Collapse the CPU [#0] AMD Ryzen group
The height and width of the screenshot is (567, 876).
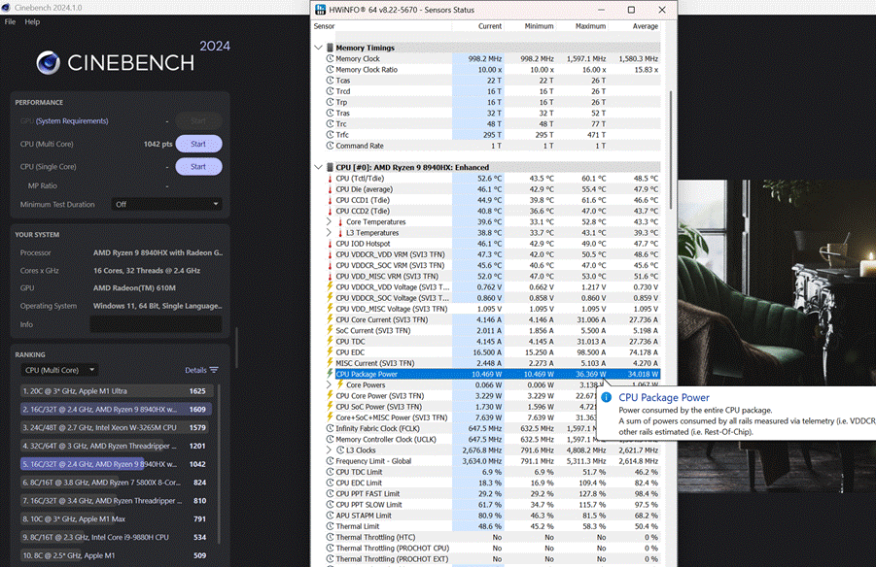(x=318, y=167)
